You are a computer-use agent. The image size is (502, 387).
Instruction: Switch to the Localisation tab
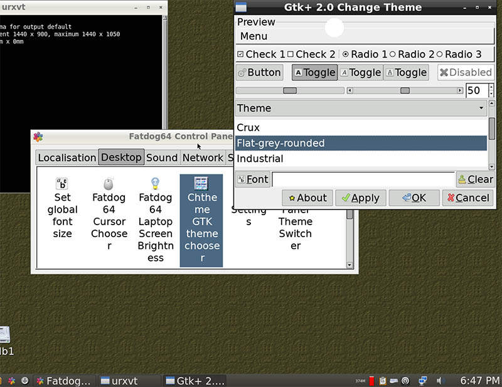(x=67, y=157)
